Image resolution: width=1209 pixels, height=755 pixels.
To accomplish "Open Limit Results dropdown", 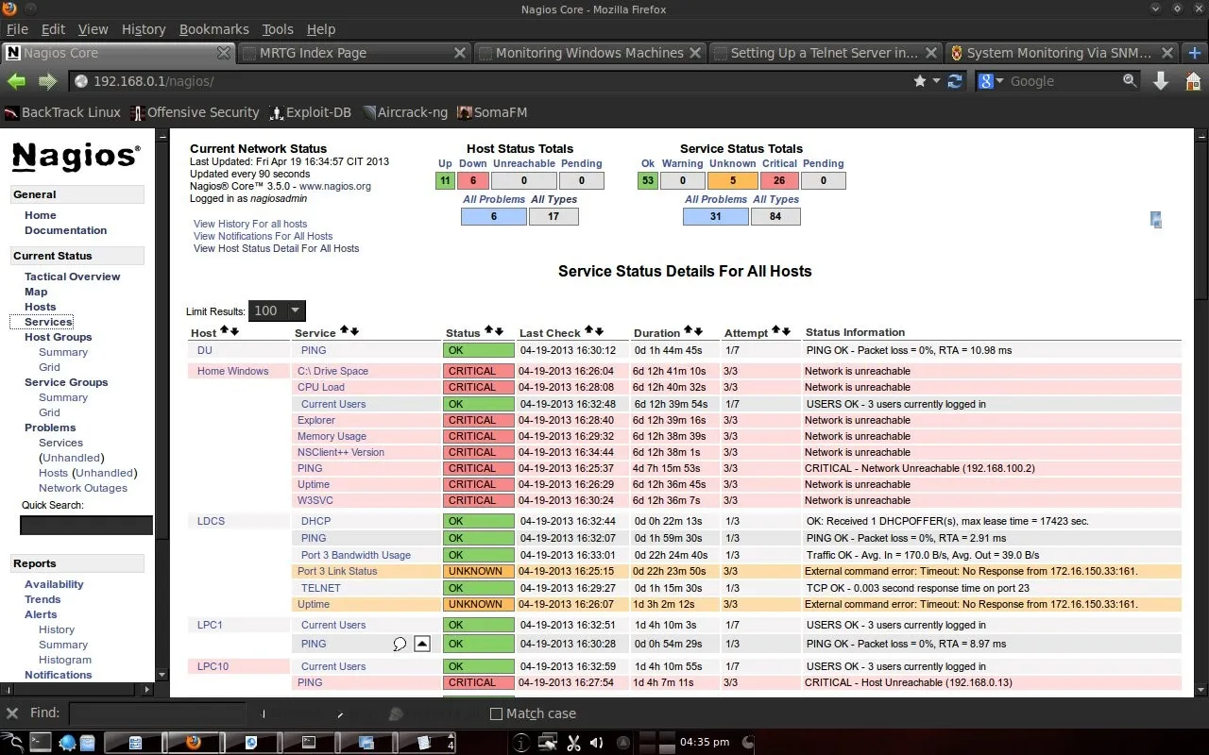I will coord(277,310).
